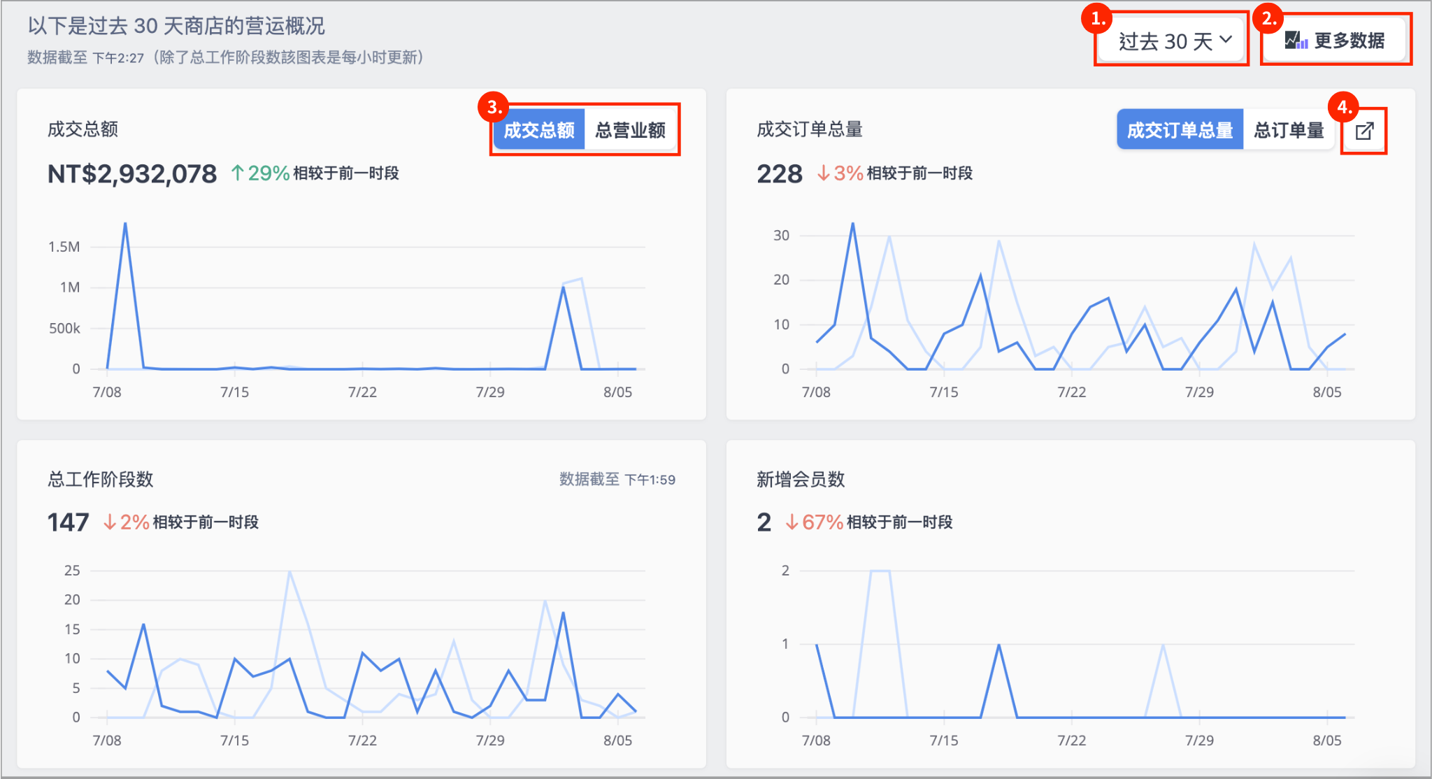Viewport: 1432px width, 779px height.
Task: Click the 成交订单总量 card title text
Action: [810, 129]
